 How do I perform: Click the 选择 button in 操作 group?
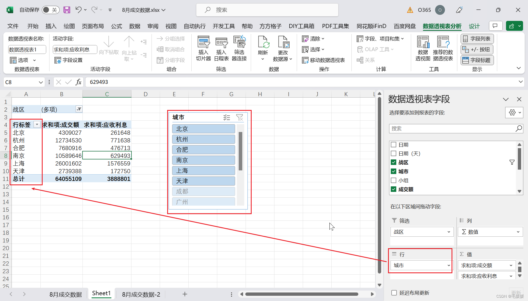[313, 49]
